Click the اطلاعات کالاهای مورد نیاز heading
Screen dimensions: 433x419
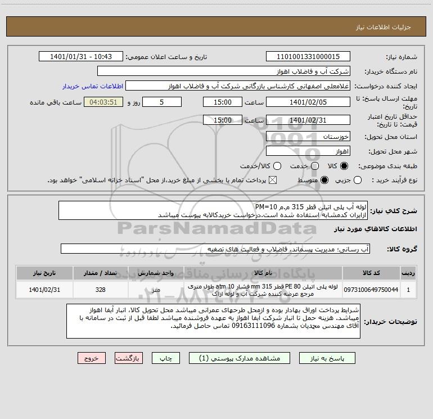tap(375, 229)
